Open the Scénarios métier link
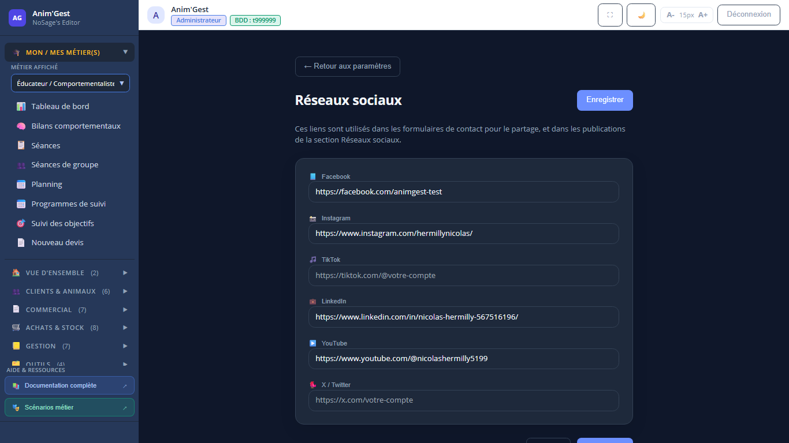Screen dimensions: 789x443 (69, 407)
